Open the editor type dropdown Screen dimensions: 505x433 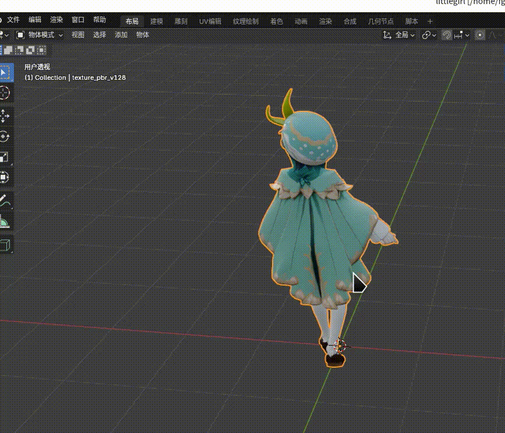4,35
